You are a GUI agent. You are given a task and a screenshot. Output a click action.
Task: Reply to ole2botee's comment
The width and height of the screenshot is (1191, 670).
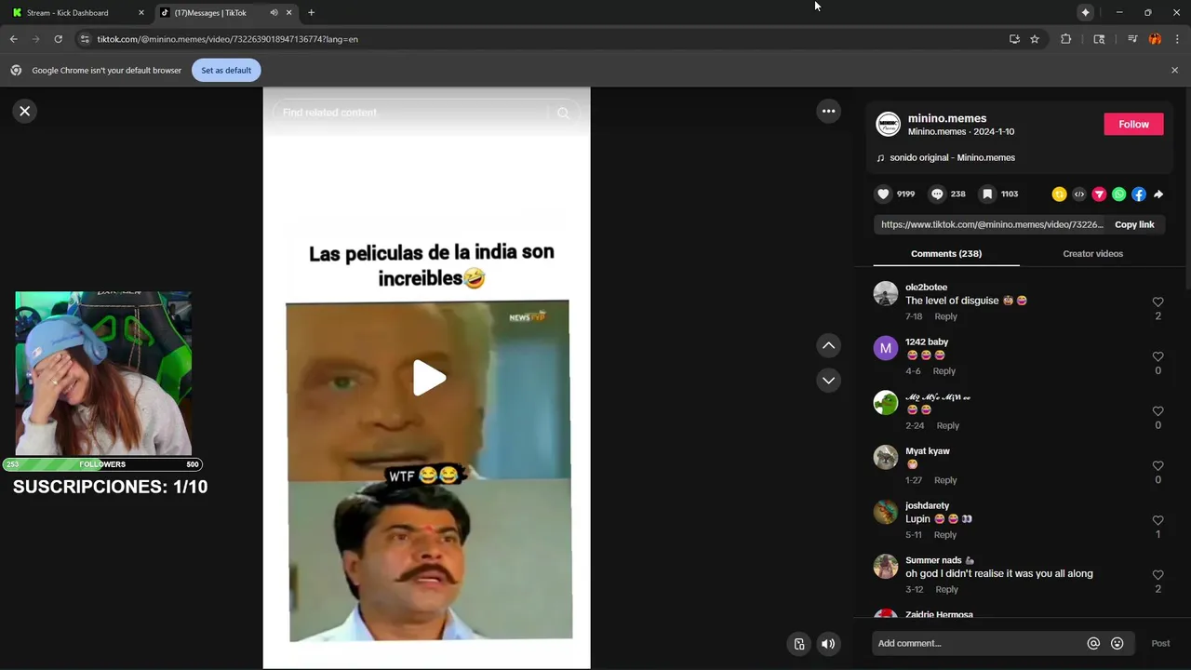tap(945, 316)
